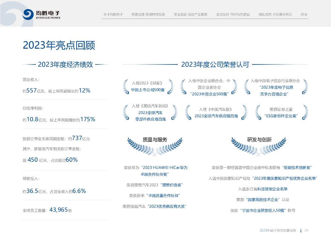Click the 2023年度可持续发展报告 footer text
This screenshot has height=243, width=331.
278,230
